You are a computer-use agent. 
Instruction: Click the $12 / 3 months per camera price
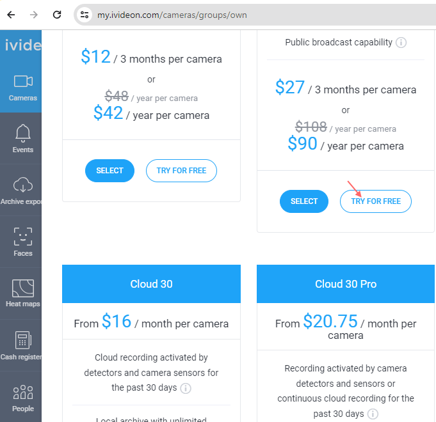(151, 57)
